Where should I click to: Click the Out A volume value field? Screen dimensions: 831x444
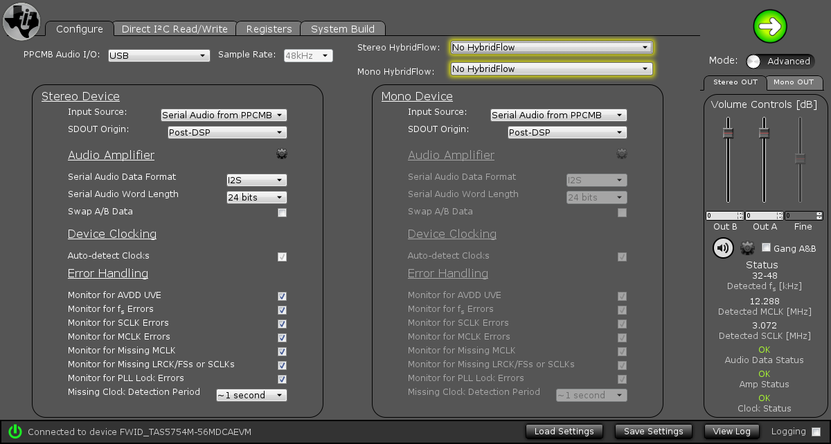coord(762,216)
